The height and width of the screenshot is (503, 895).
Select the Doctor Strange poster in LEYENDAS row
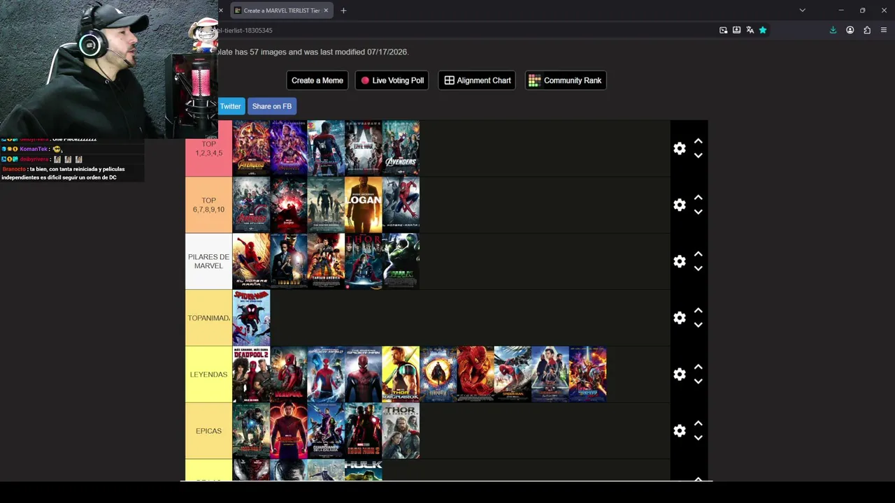coord(438,374)
